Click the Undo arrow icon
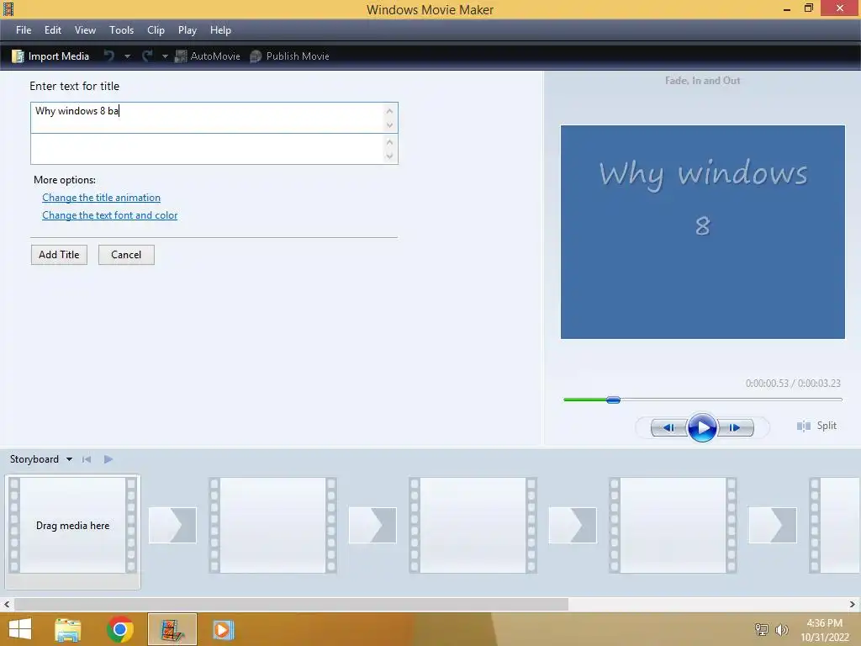 (x=109, y=56)
